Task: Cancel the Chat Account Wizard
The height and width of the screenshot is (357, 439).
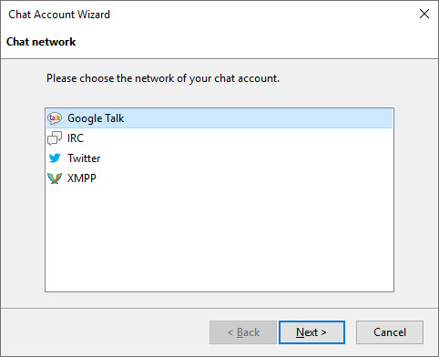Action: coord(390,332)
